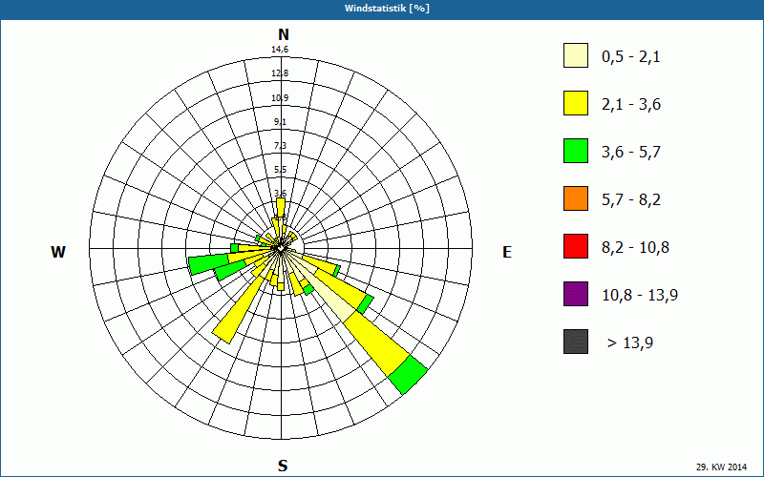This screenshot has height=477, width=764.
Task: Click the orange 5,7 - 8,2 legend swatch
Action: pos(576,198)
